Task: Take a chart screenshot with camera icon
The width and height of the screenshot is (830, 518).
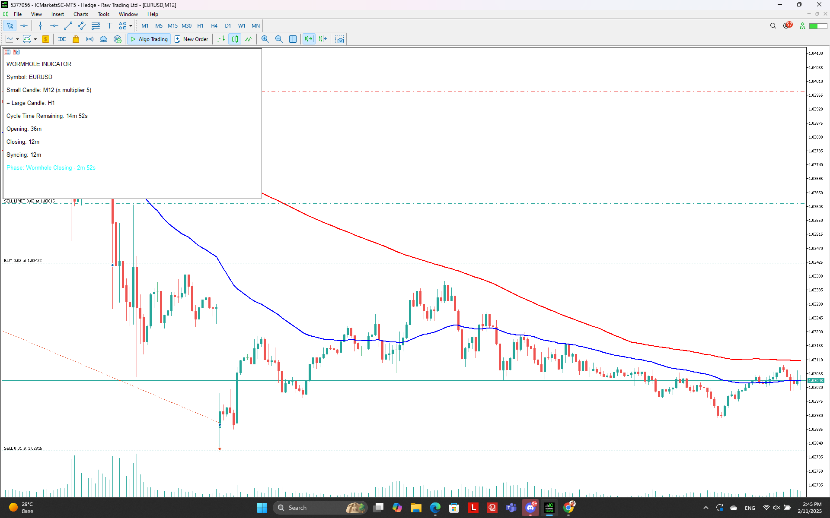Action: click(x=340, y=39)
